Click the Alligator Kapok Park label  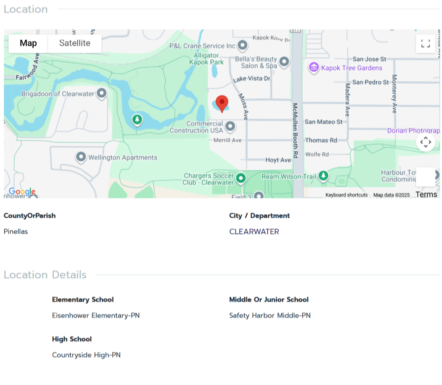tap(206, 59)
